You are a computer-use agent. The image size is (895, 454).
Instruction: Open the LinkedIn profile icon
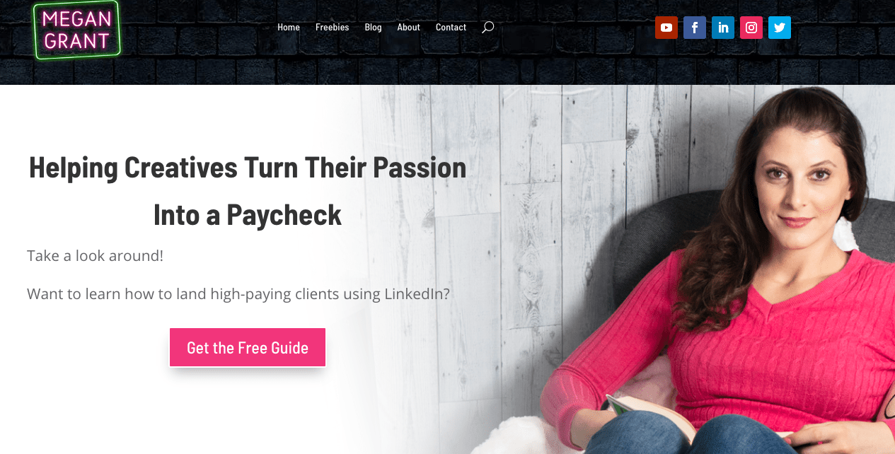723,28
